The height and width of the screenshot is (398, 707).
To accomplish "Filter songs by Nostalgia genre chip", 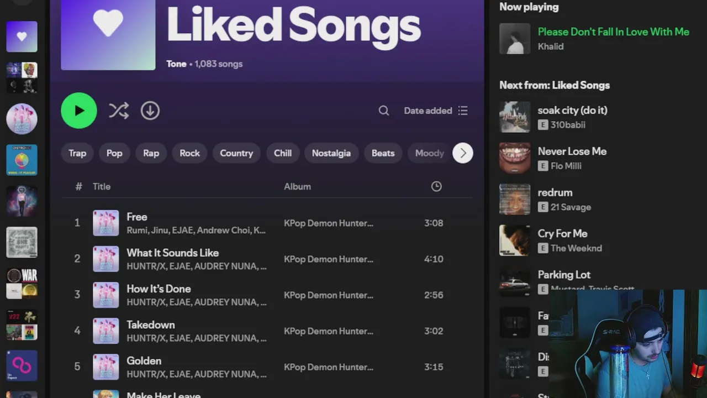I will coord(331,153).
